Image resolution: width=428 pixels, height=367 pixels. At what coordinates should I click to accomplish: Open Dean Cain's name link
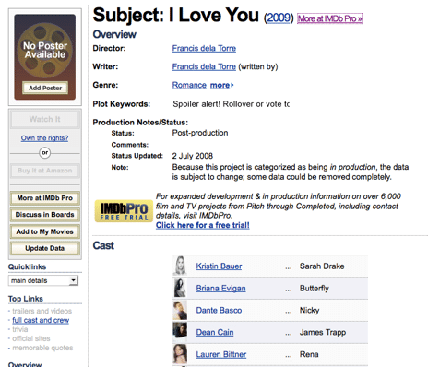pos(215,332)
